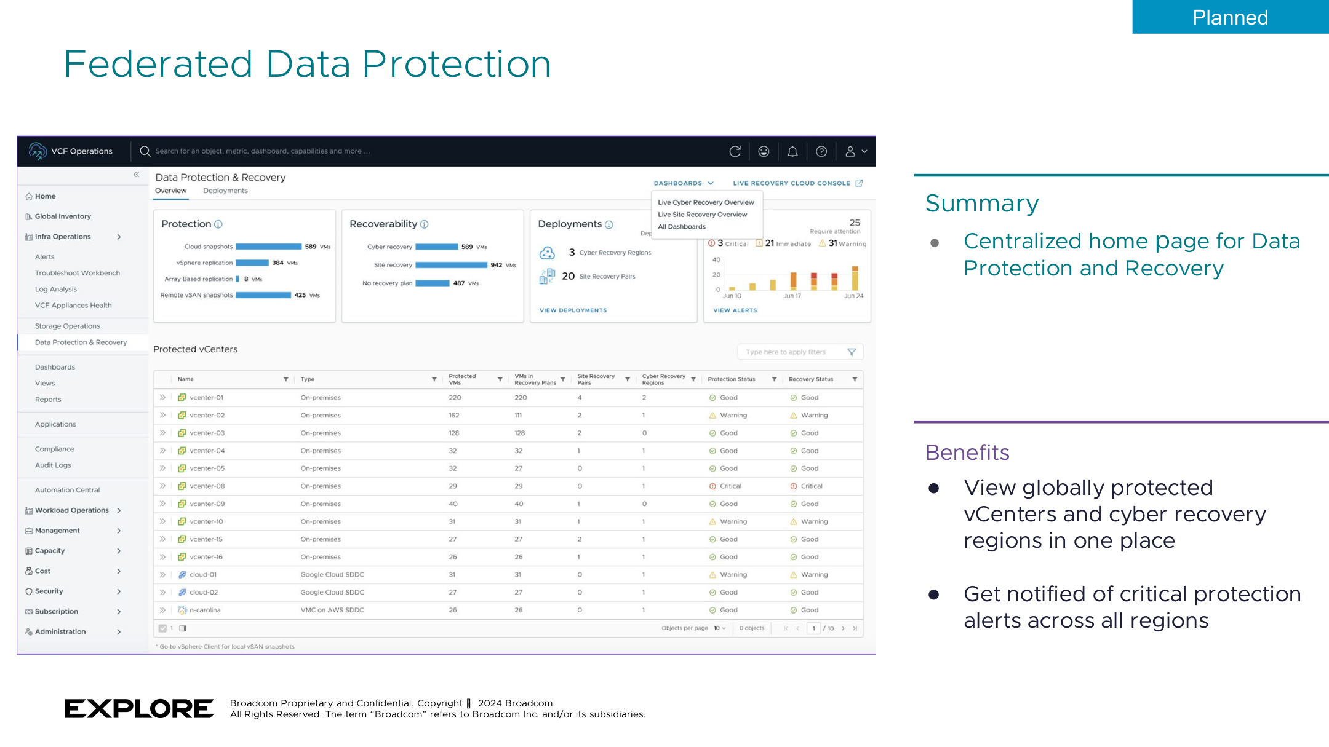Select the Overview tab

(x=170, y=190)
